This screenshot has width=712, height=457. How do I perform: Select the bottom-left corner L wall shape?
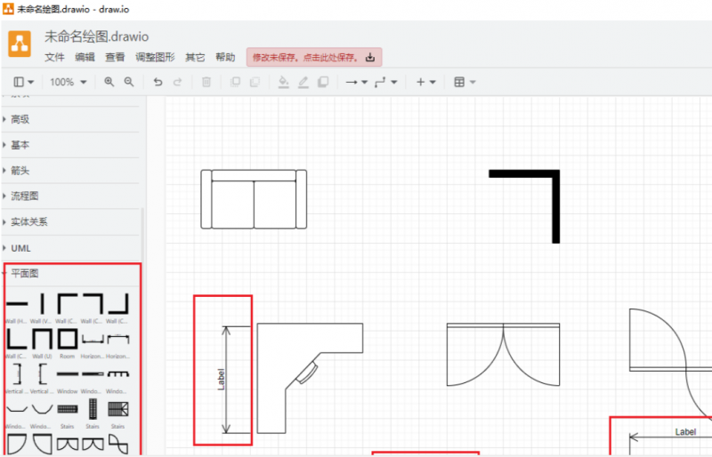coord(17,339)
